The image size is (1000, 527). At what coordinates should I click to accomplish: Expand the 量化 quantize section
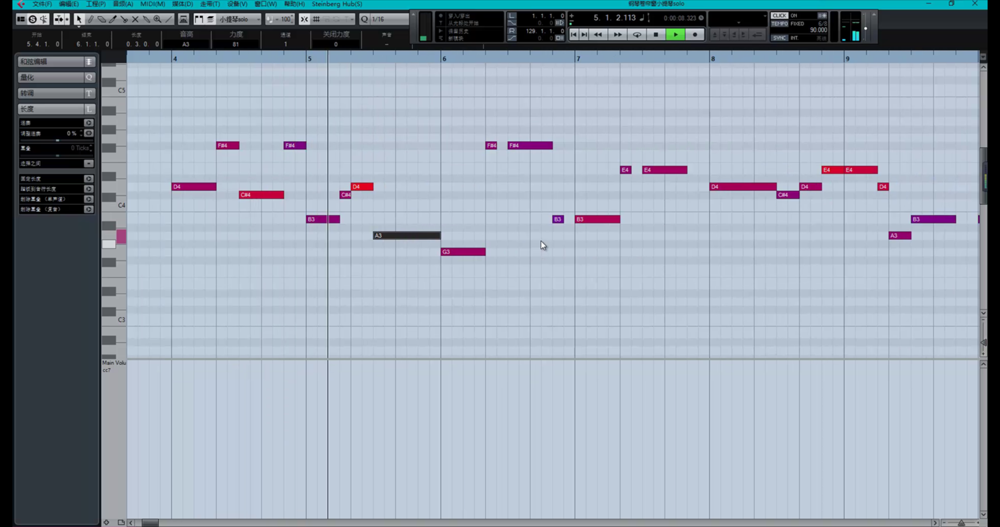(56, 77)
